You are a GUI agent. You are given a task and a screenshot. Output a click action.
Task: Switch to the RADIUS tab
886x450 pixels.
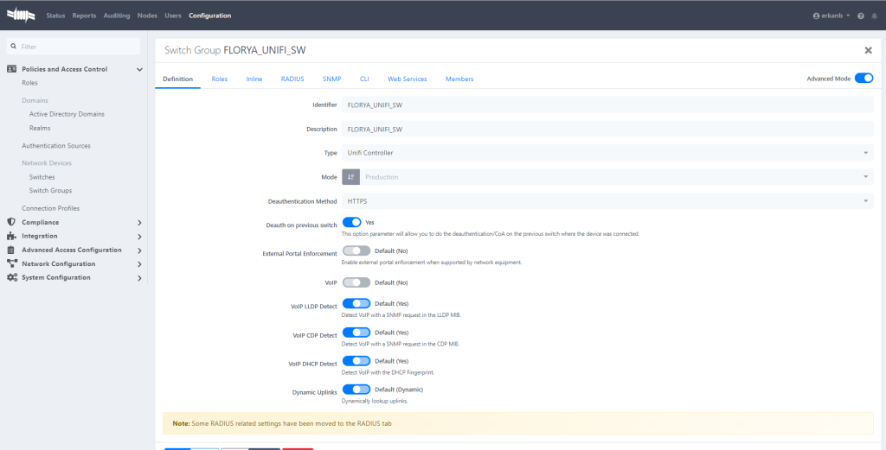point(292,79)
